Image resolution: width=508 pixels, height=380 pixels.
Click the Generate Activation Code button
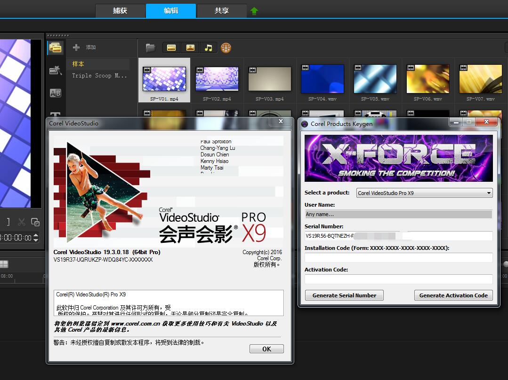(453, 295)
